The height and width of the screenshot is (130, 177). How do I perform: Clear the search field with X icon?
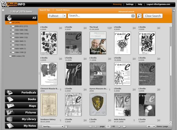pos(133,16)
